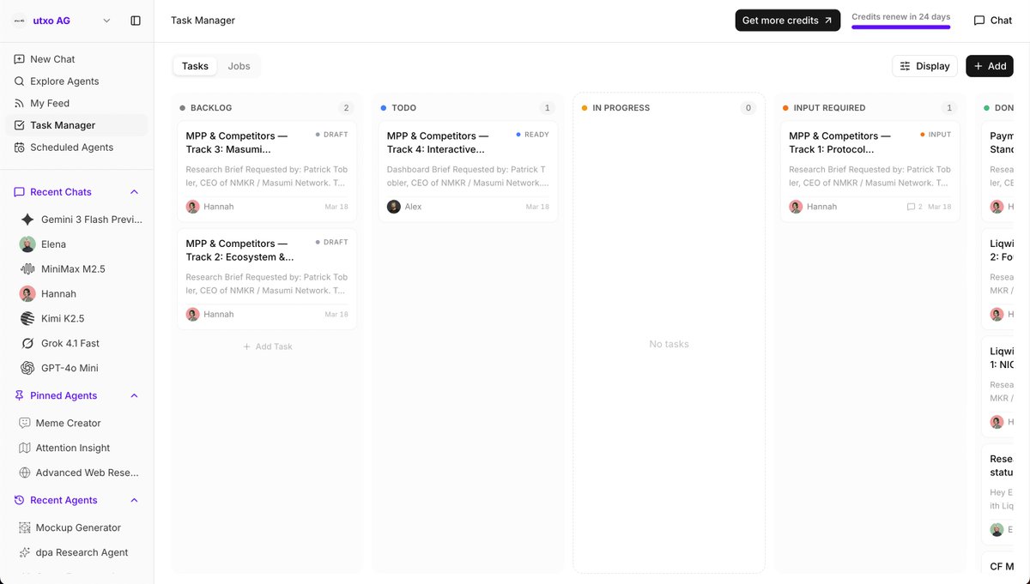The image size is (1030, 584).
Task: Click the credits renewal progress bar
Action: pyautogui.click(x=900, y=27)
